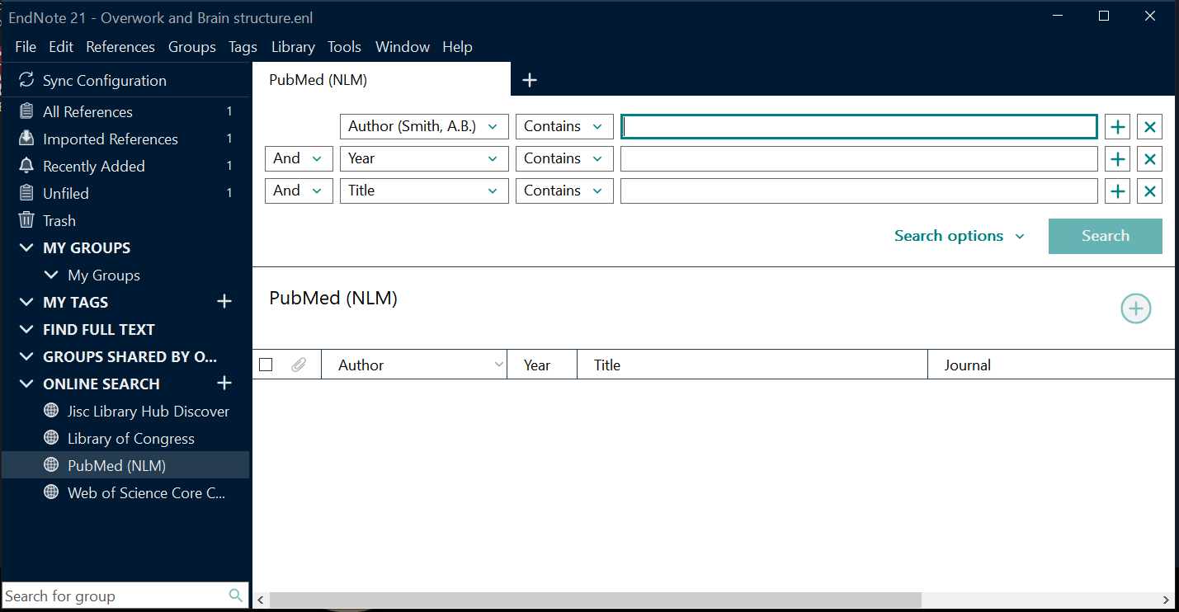Click the Jisc Library Hub Discover globe icon
Screen dimensions: 1179x612
(51, 411)
